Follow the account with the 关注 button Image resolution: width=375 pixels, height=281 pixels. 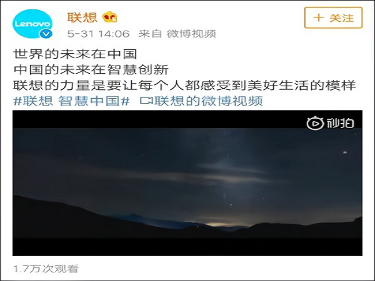tap(333, 17)
